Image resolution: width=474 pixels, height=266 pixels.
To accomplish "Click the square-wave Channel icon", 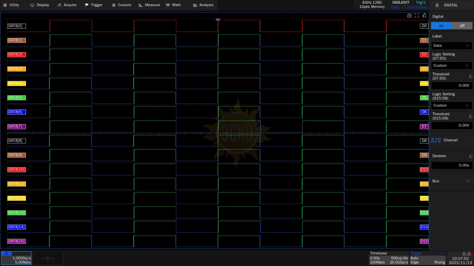I will (436, 140).
